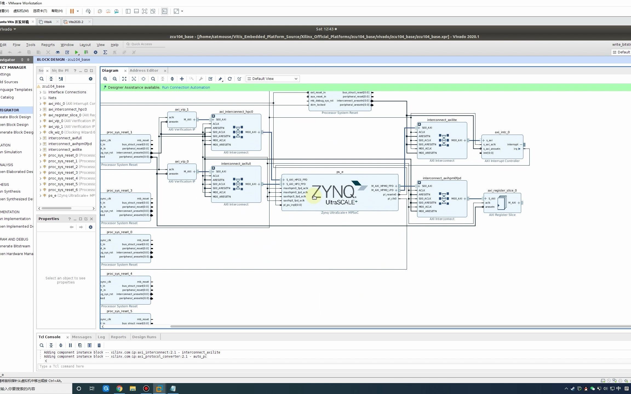631x394 pixels.
Task: Clear the Tcl Console with trash icon
Action: pyautogui.click(x=99, y=345)
